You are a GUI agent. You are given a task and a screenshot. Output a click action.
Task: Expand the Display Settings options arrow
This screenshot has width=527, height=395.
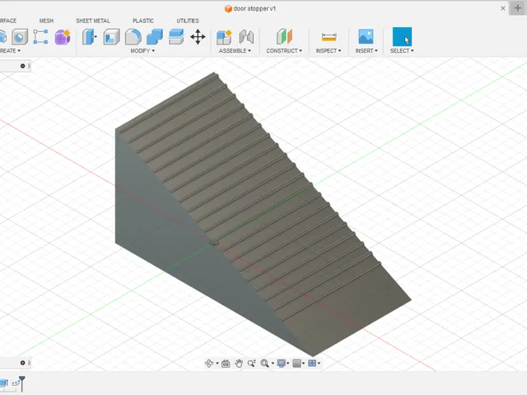(288, 364)
